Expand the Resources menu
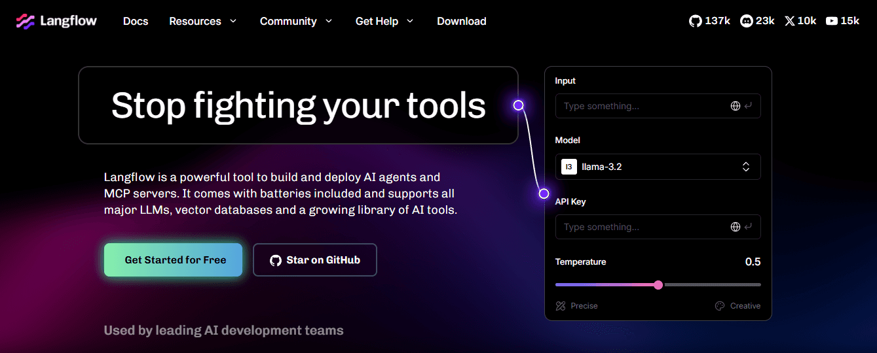Viewport: 877px width, 353px height. (x=203, y=21)
